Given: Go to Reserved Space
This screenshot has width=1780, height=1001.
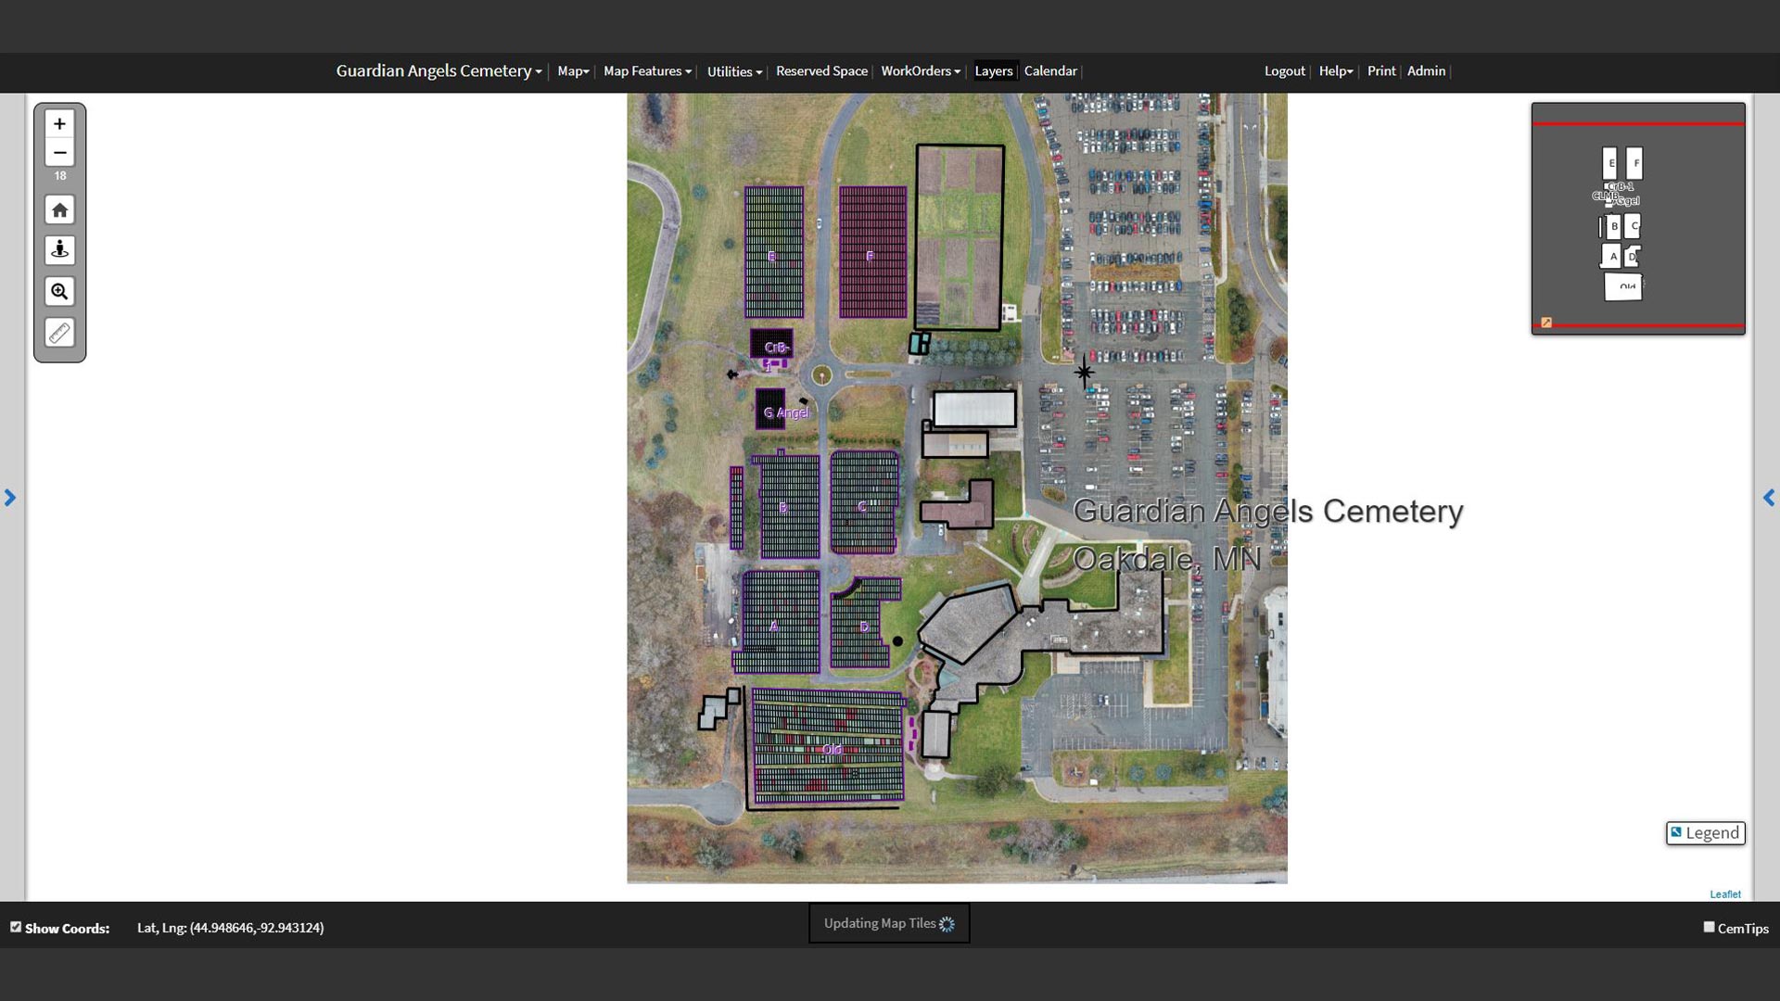Looking at the screenshot, I should (x=821, y=70).
